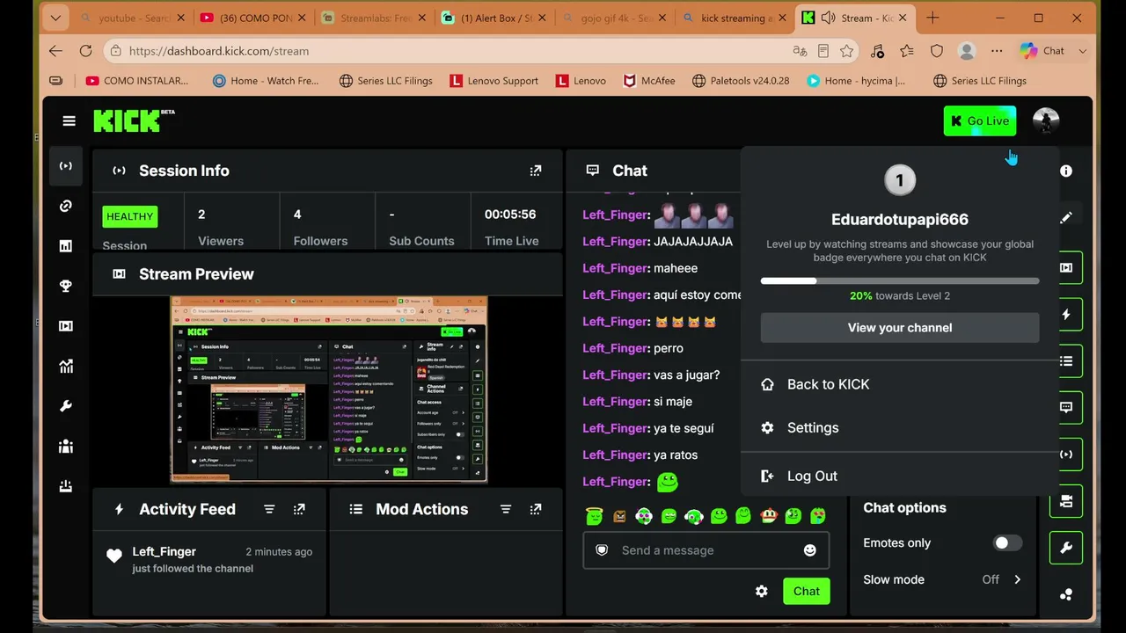Click the Eduardotupapi666 username

900,220
